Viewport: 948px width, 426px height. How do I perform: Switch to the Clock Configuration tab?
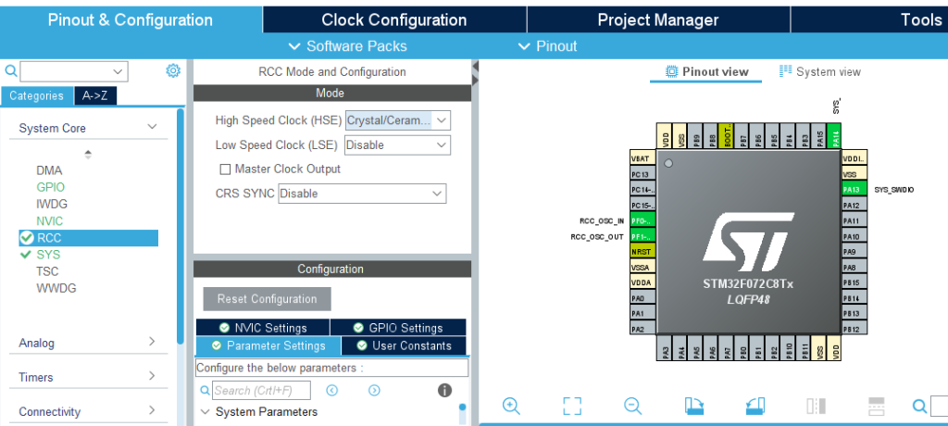394,19
